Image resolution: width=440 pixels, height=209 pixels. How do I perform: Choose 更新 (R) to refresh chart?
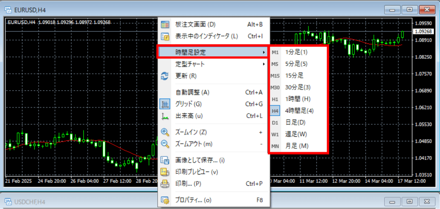pyautogui.click(x=214, y=76)
